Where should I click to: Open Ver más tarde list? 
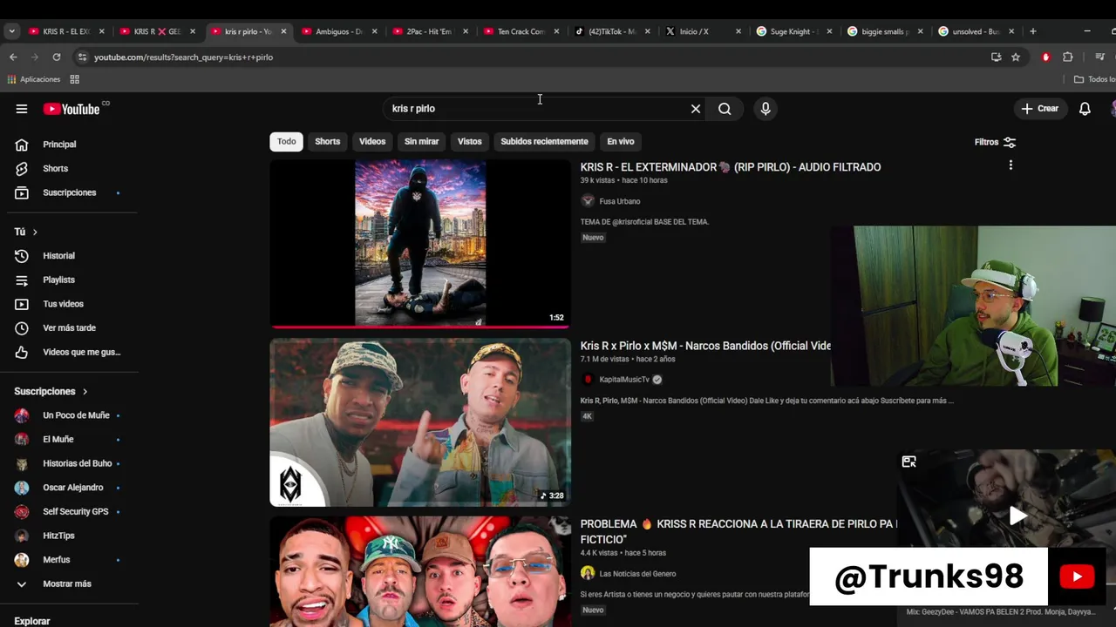coord(70,327)
